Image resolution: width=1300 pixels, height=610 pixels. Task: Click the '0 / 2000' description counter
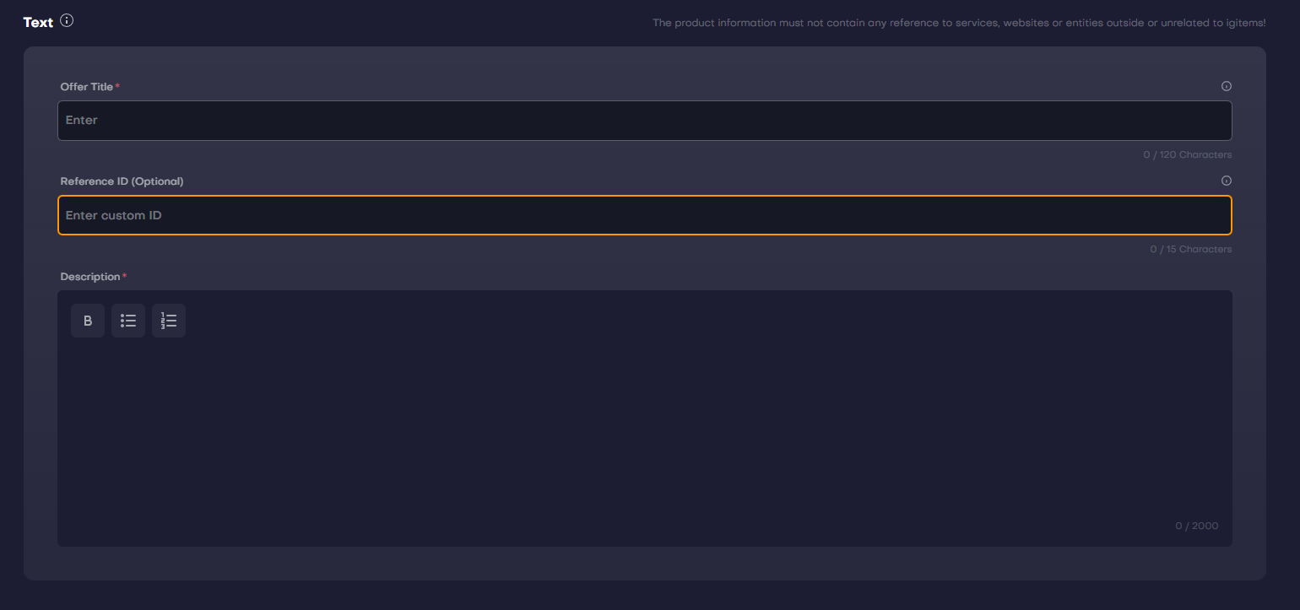click(1196, 526)
